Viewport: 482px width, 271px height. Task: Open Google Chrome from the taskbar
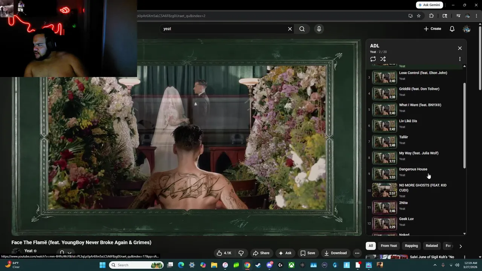(x=247, y=265)
